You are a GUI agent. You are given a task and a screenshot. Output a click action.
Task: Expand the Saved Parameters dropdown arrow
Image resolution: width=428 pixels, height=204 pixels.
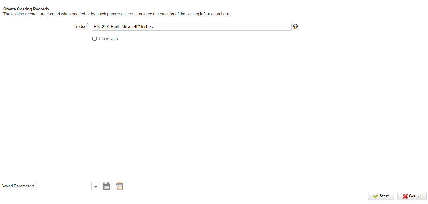tap(95, 186)
